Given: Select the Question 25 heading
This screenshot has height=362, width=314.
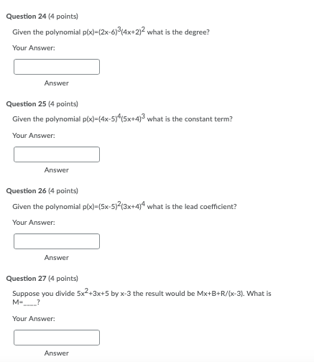Looking at the screenshot, I should pyautogui.click(x=42, y=104).
